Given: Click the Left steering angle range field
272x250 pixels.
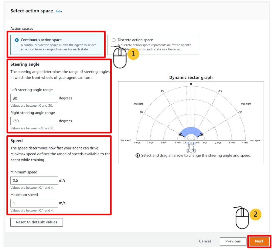Looking at the screenshot, I should (x=34, y=98).
